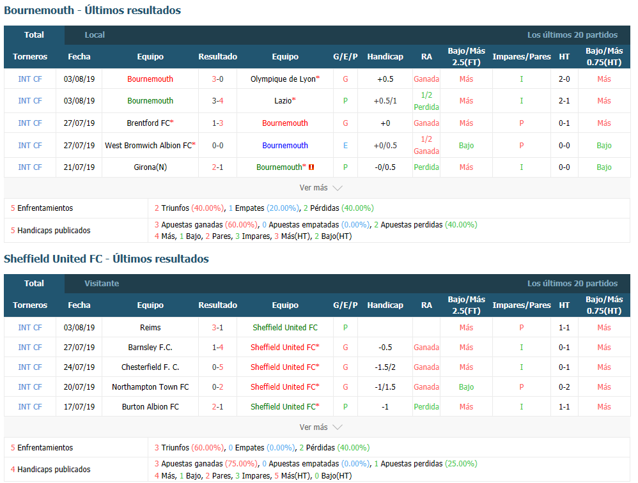This screenshot has height=483, width=638.
Task: Open the 0-5 Chesterfield result
Action: [x=218, y=367]
